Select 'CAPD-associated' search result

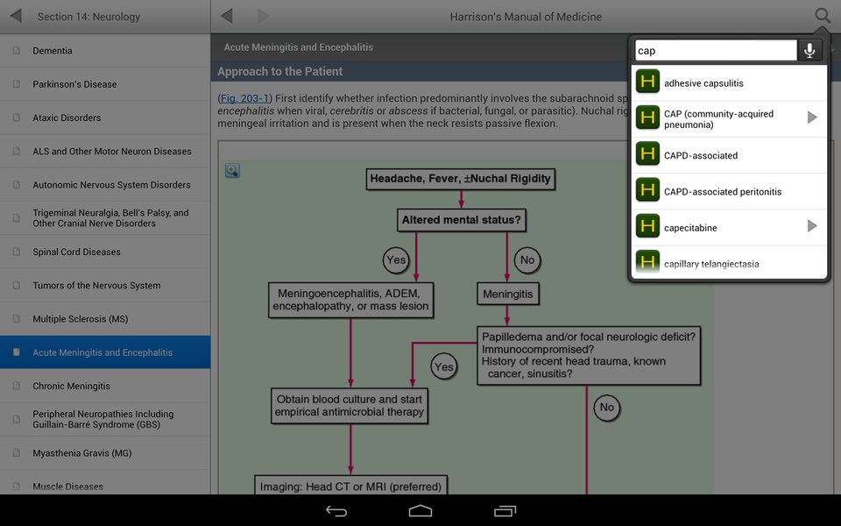pyautogui.click(x=730, y=156)
